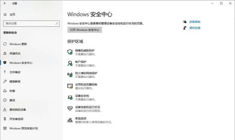This screenshot has width=235, height=140.
Task: Click the 病毒和威胁防护 shield icon
Action: point(70,52)
